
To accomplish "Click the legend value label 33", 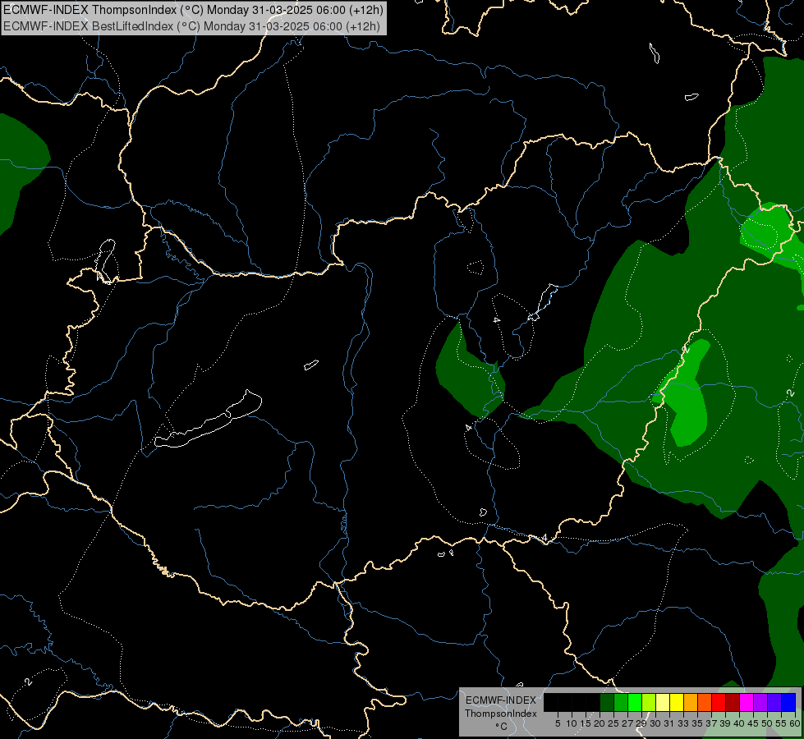I will [x=683, y=723].
